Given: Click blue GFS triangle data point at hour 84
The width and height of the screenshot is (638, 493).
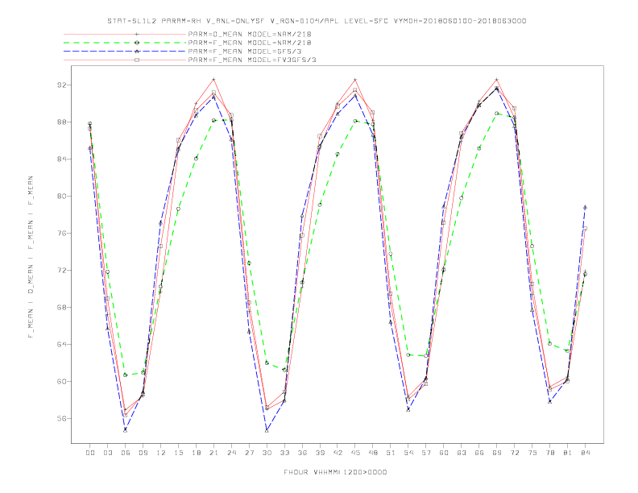Looking at the screenshot, I should (x=585, y=207).
